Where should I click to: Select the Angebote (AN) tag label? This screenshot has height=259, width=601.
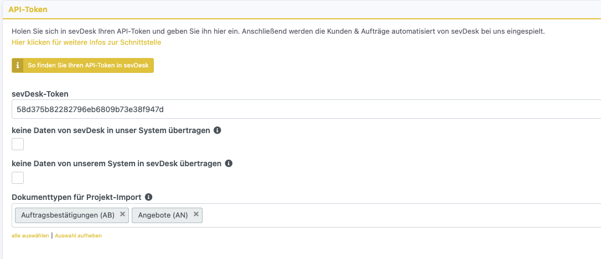pos(163,215)
